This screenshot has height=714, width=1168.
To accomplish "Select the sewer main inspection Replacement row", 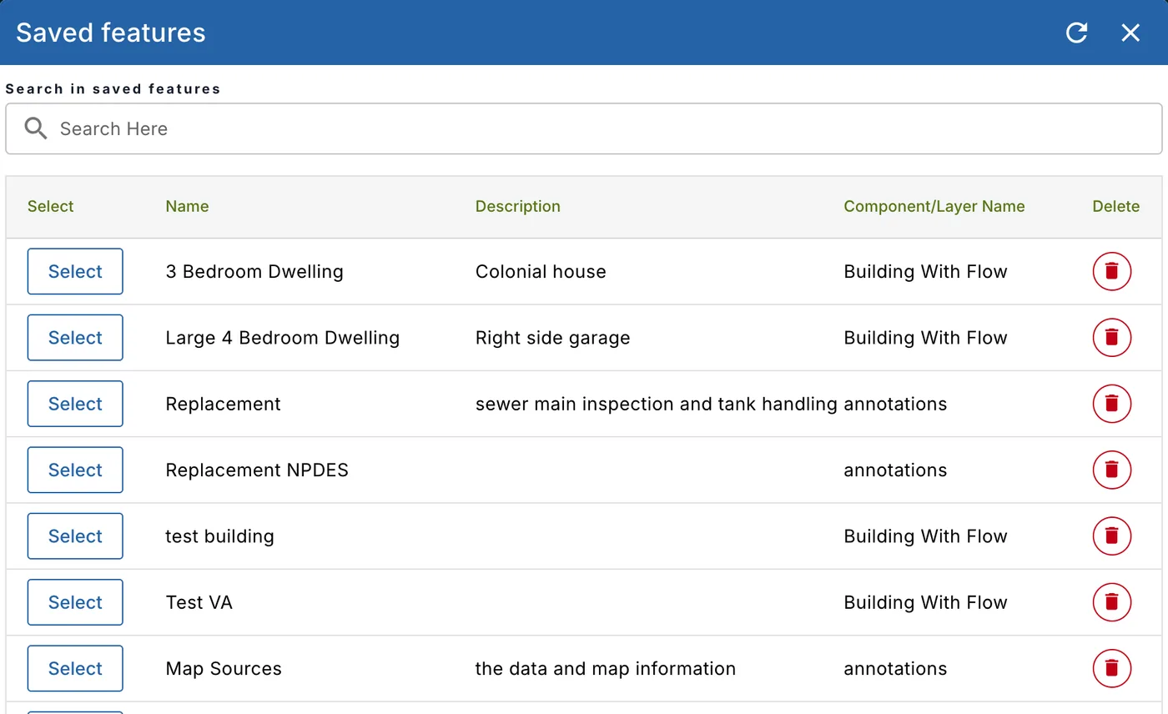I will tap(75, 404).
